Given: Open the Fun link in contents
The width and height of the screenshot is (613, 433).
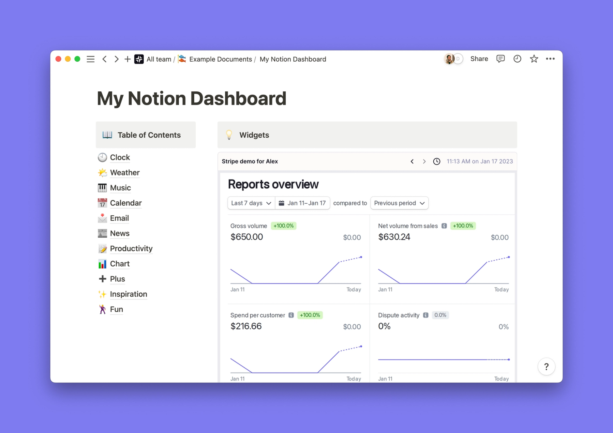Looking at the screenshot, I should tap(116, 309).
